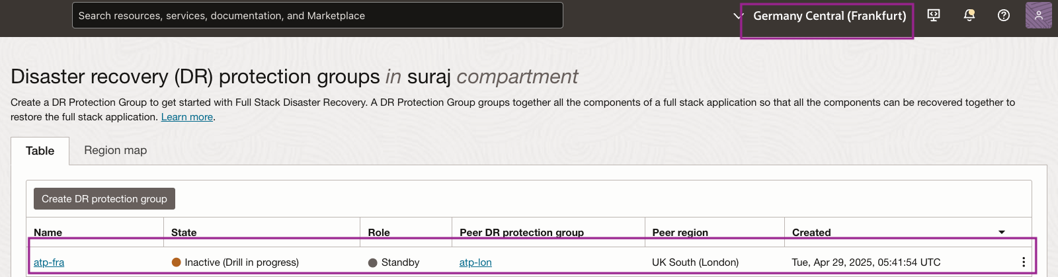Select the Table tab
Viewport: 1058px width, 277px height.
point(40,151)
